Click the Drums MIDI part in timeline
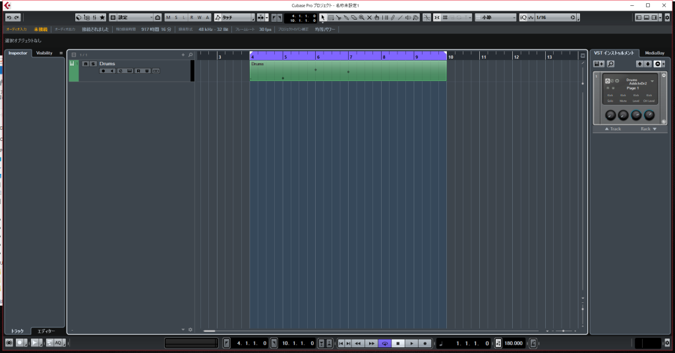Screen dimensions: 675x353 click(348, 70)
